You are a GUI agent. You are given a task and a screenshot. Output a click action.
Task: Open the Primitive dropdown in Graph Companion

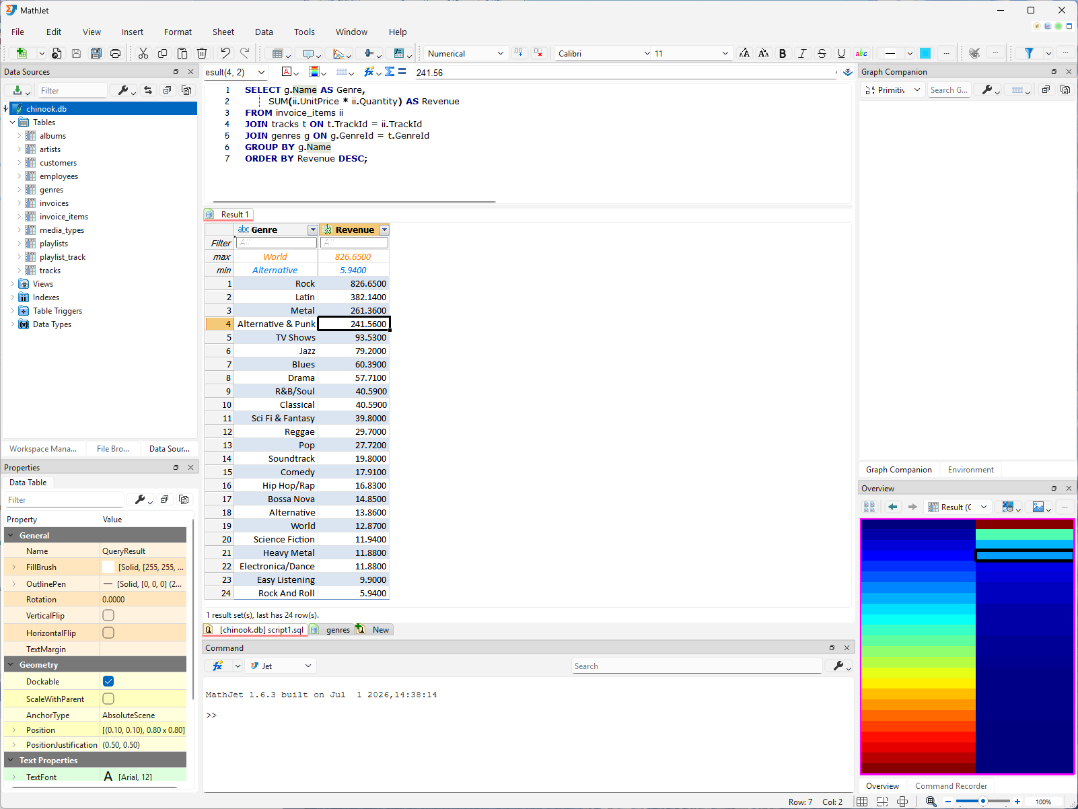click(893, 90)
